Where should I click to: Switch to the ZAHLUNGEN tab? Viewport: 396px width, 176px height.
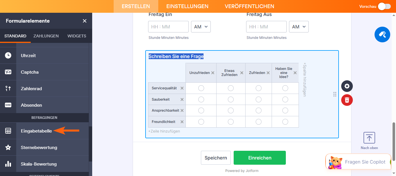point(46,36)
